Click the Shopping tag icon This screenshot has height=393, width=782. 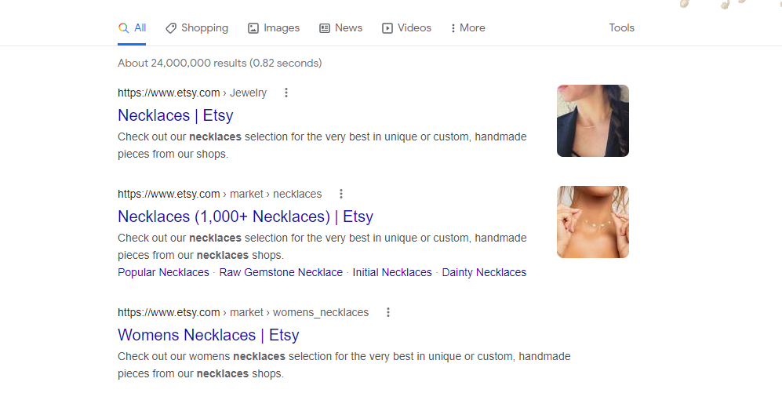[x=171, y=28]
